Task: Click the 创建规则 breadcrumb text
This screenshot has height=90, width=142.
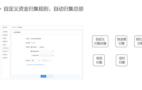Action: click(x=20, y=27)
